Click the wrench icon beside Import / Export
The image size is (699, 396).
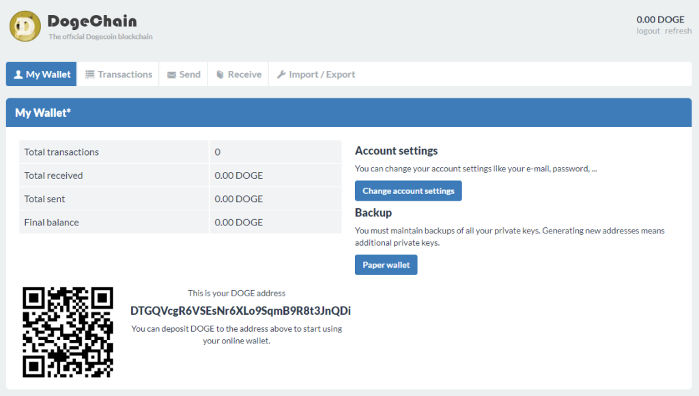(x=281, y=74)
